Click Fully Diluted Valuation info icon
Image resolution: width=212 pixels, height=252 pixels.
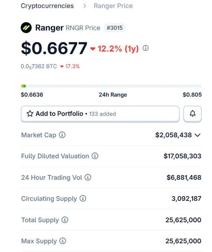click(x=95, y=156)
